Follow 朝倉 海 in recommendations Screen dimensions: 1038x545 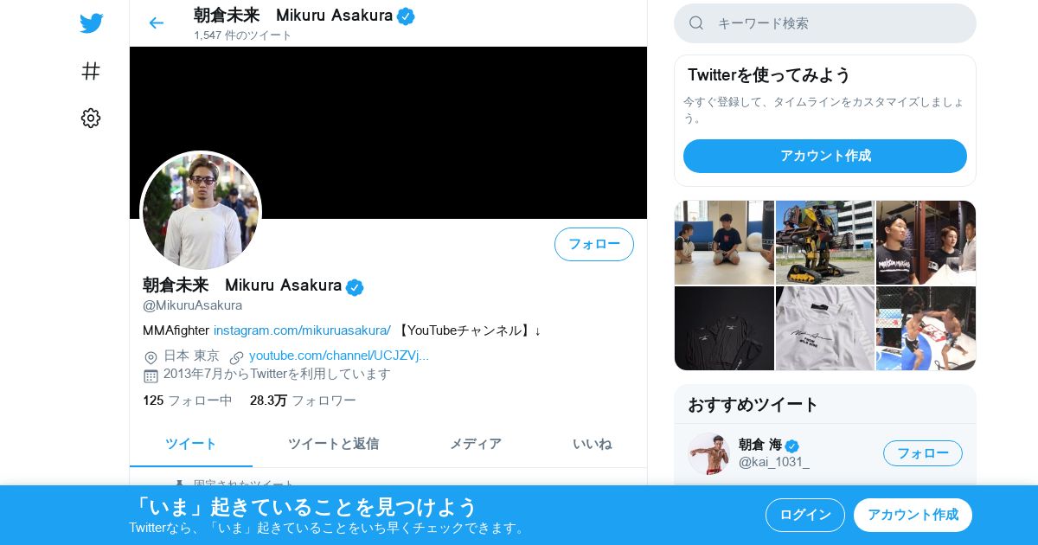pos(923,453)
